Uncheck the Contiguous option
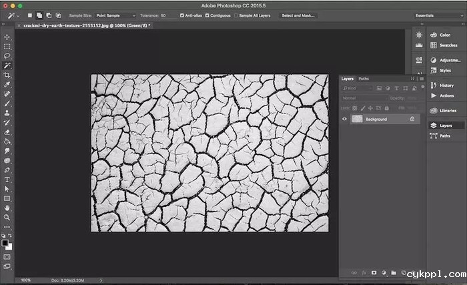Screen dimensions: 467x285 (207, 15)
